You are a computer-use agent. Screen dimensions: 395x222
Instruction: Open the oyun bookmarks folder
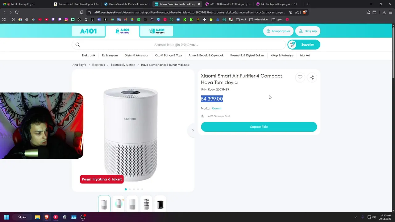(277, 19)
